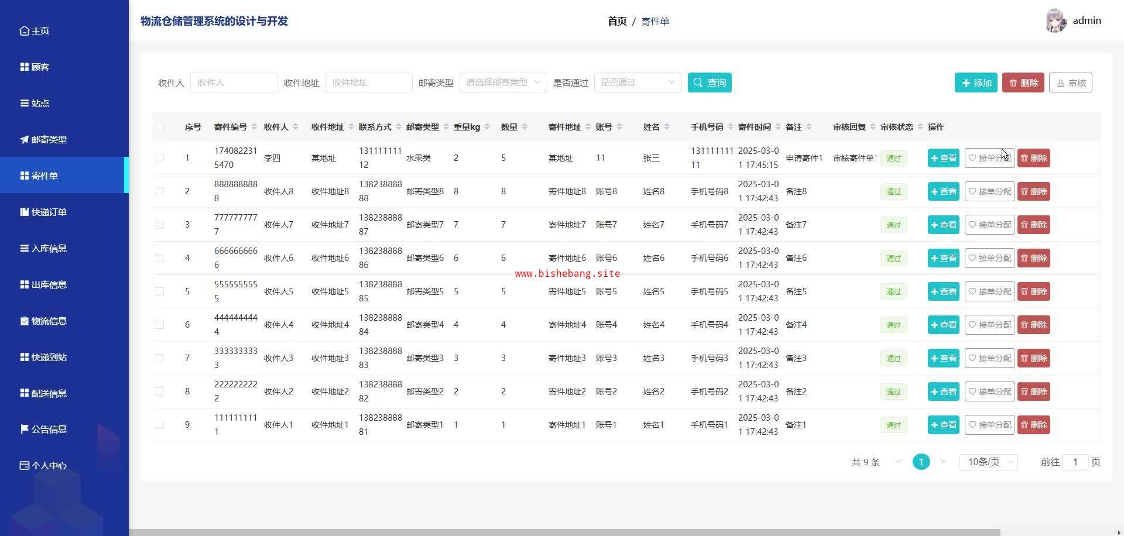Click the horizontal scrollbar at the bottom
Viewport: 1124px width, 536px height.
tap(585, 532)
